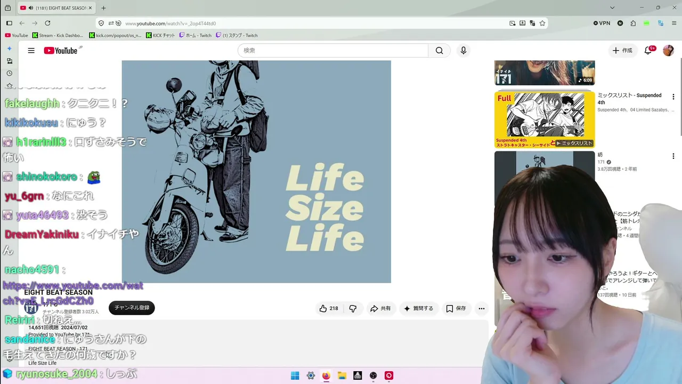682x384 pixels.
Task: Open Stream - Kick Dashboard bookmark
Action: tap(58, 36)
